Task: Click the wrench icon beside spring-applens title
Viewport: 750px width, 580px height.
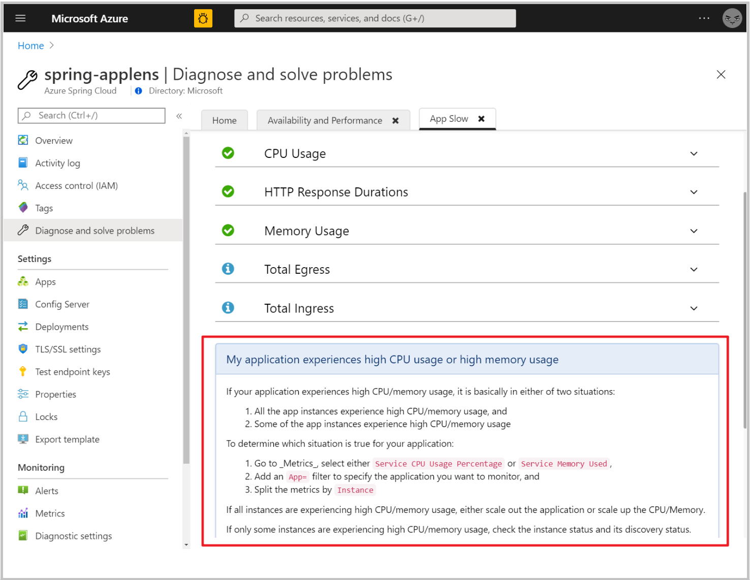Action: pos(27,80)
